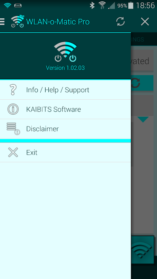Viewport: 157px width, 279px height.
Task: Click the Exit cross icon
Action: (13, 152)
